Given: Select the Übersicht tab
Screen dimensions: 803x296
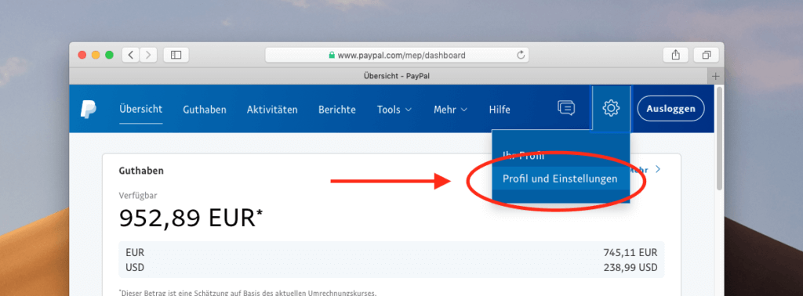Looking at the screenshot, I should coord(141,109).
